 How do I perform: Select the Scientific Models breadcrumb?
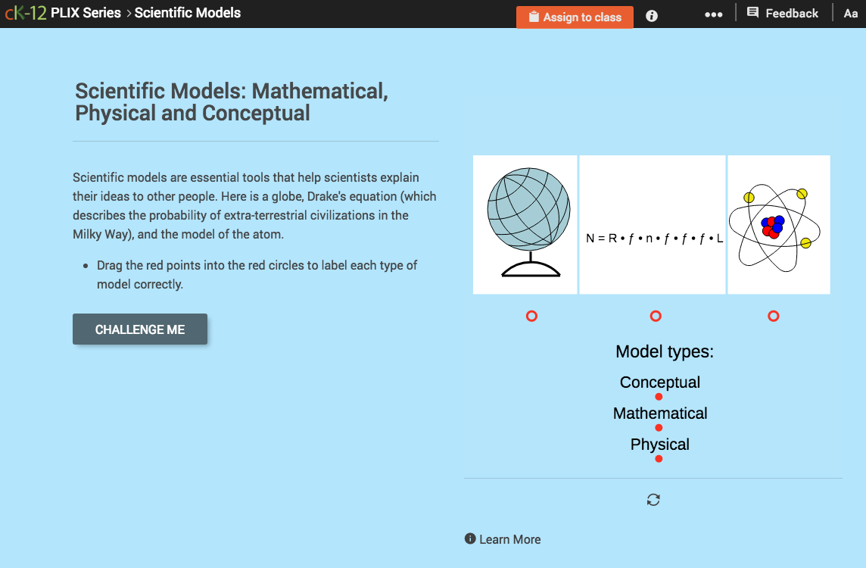coord(187,12)
